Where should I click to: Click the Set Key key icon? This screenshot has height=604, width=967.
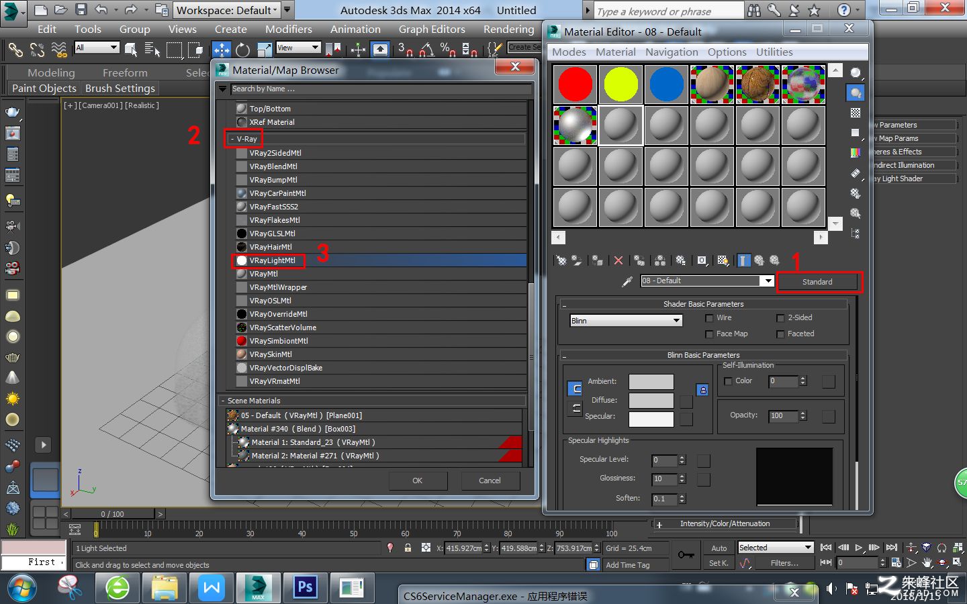686,555
